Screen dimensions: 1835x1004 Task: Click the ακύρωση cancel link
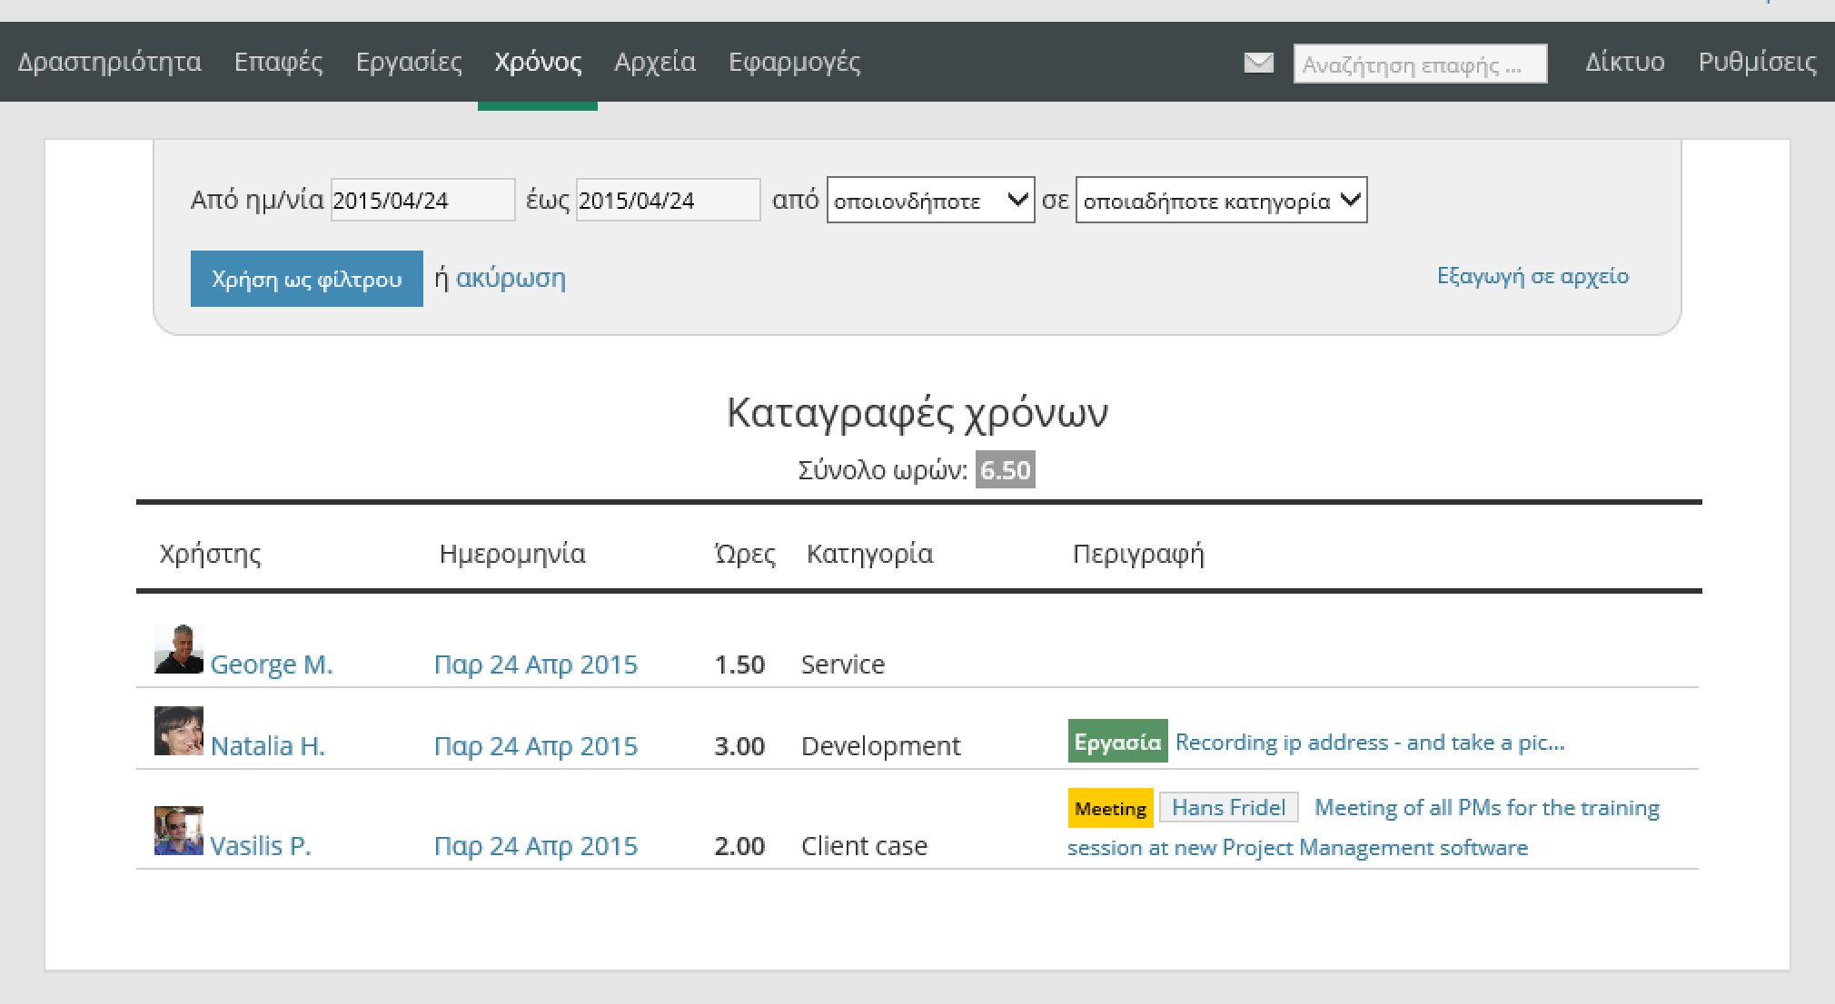click(x=511, y=277)
